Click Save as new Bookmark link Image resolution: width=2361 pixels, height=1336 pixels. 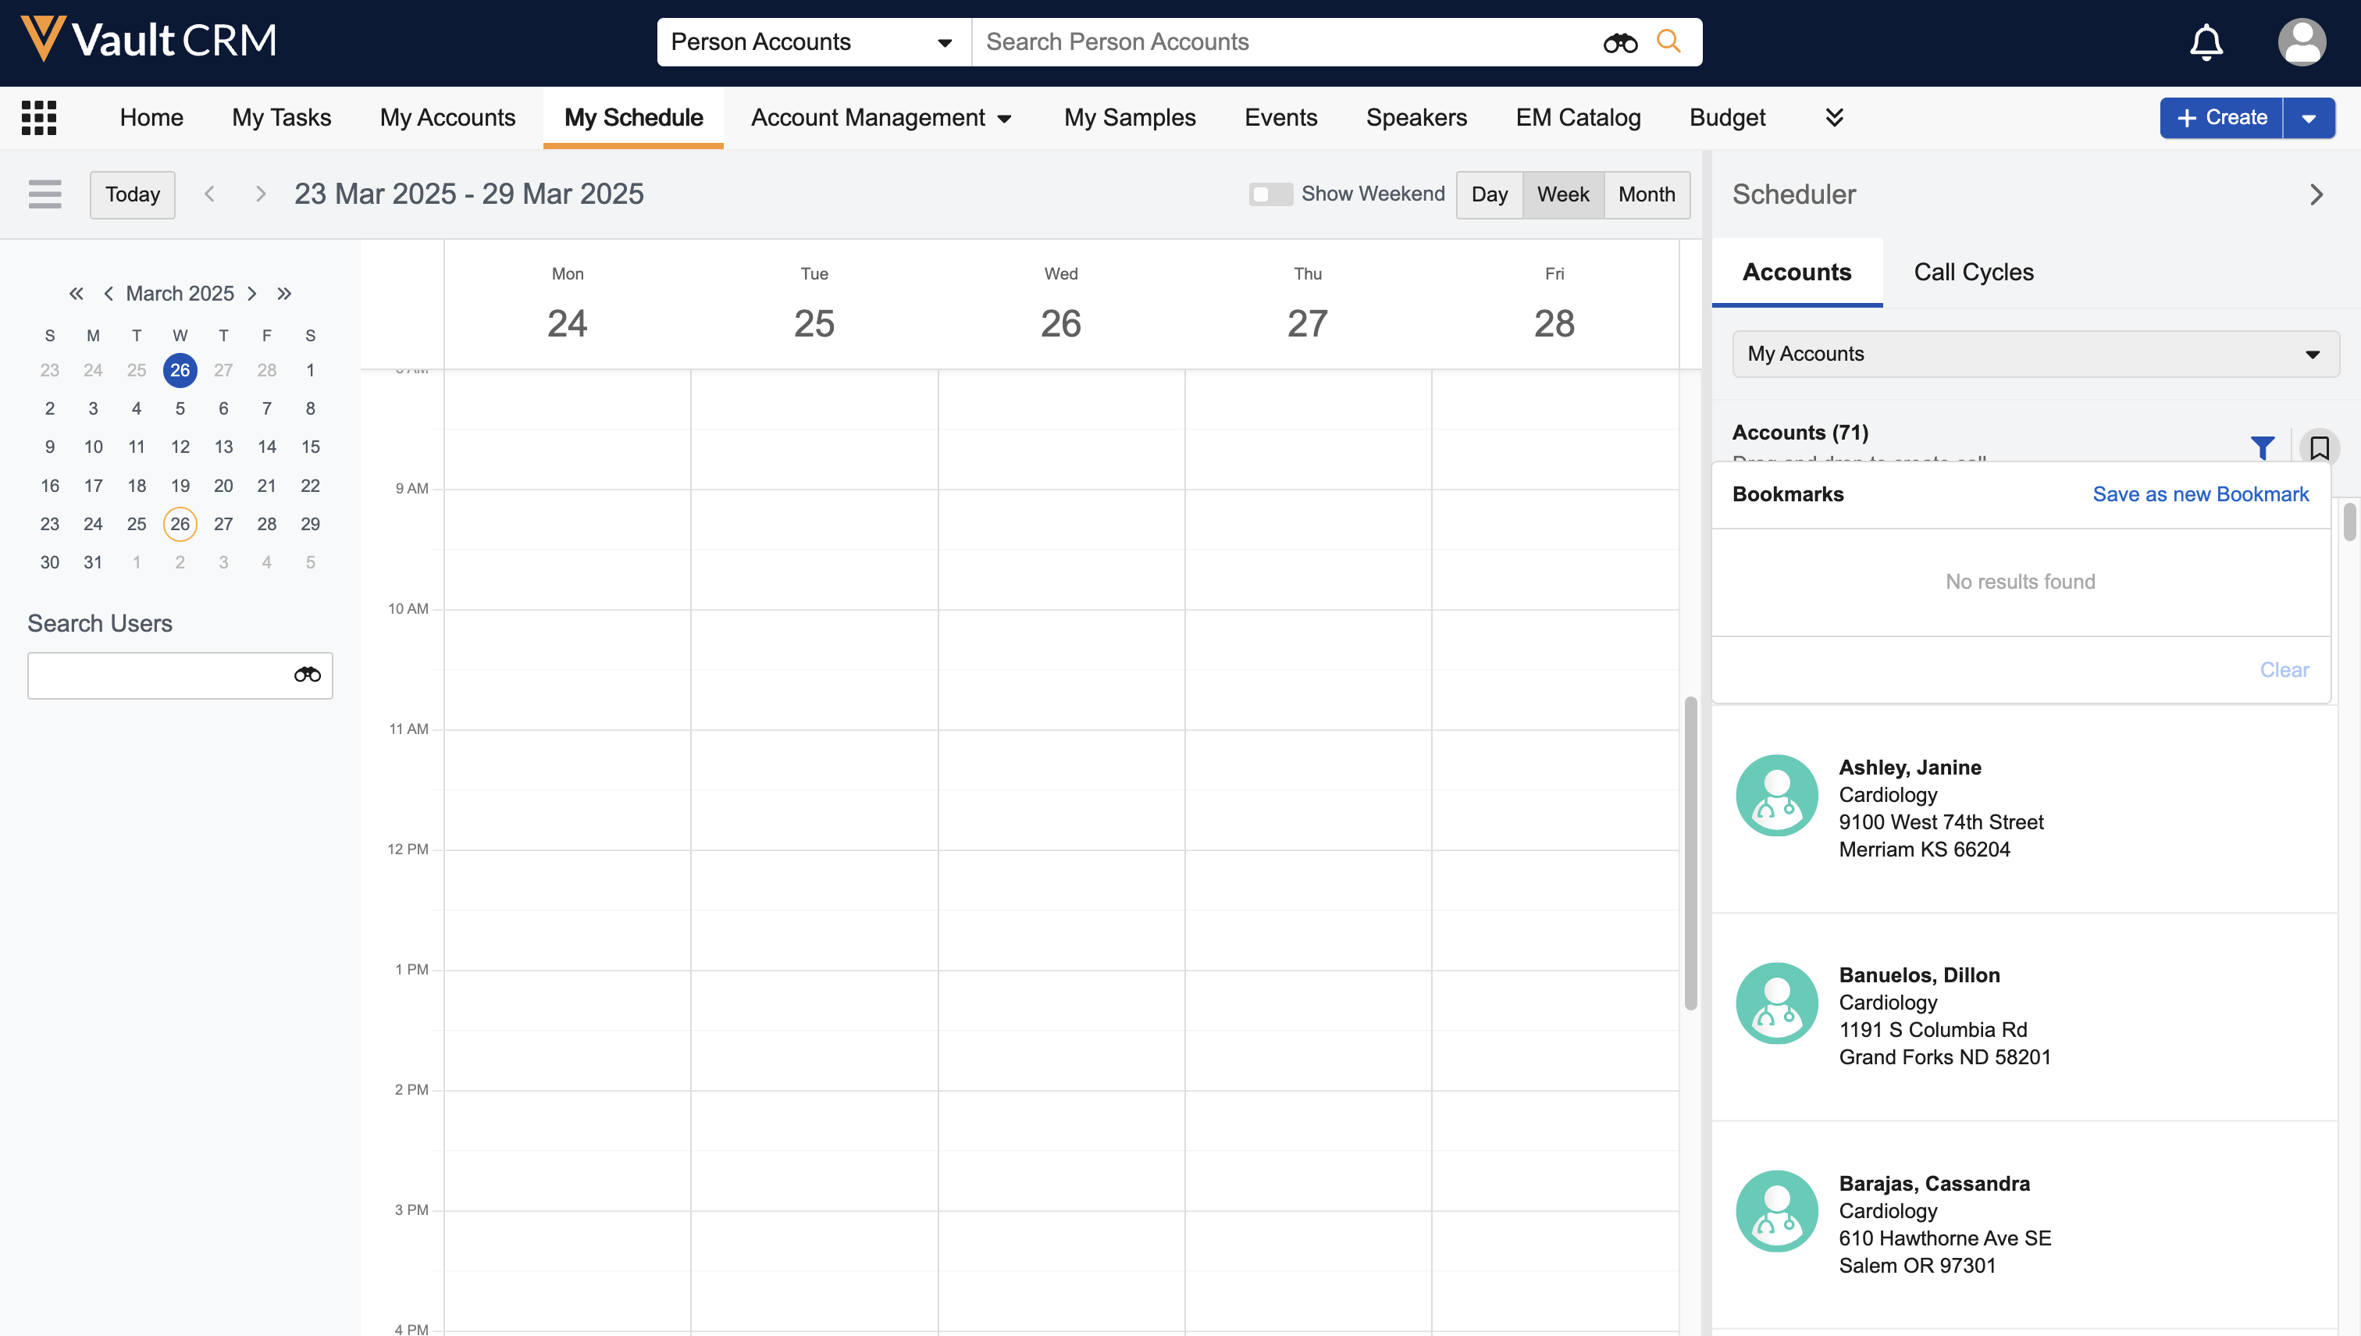[x=2199, y=494]
